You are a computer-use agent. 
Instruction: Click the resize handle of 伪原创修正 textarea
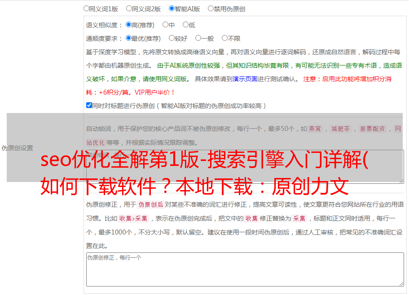[401, 284]
